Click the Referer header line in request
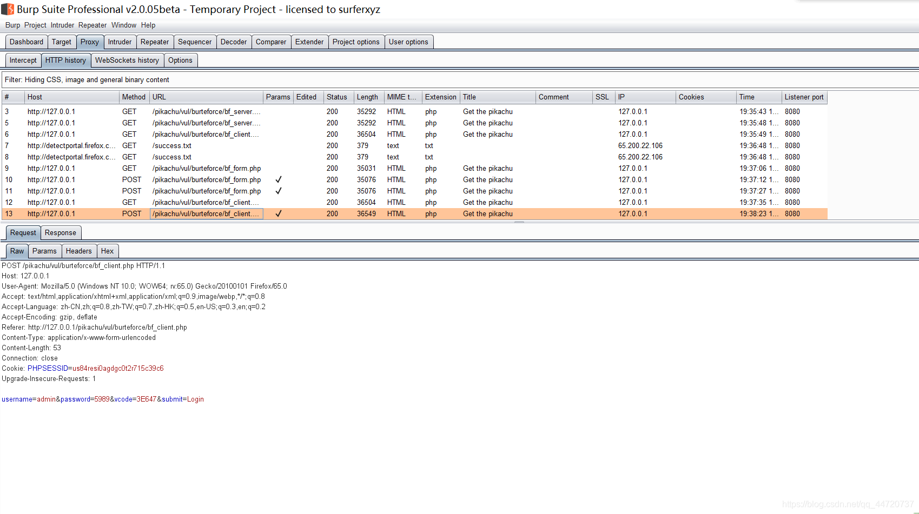919x514 pixels. [94, 327]
